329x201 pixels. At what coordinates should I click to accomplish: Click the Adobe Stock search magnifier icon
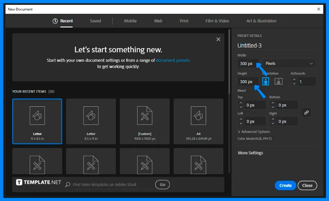click(x=68, y=185)
